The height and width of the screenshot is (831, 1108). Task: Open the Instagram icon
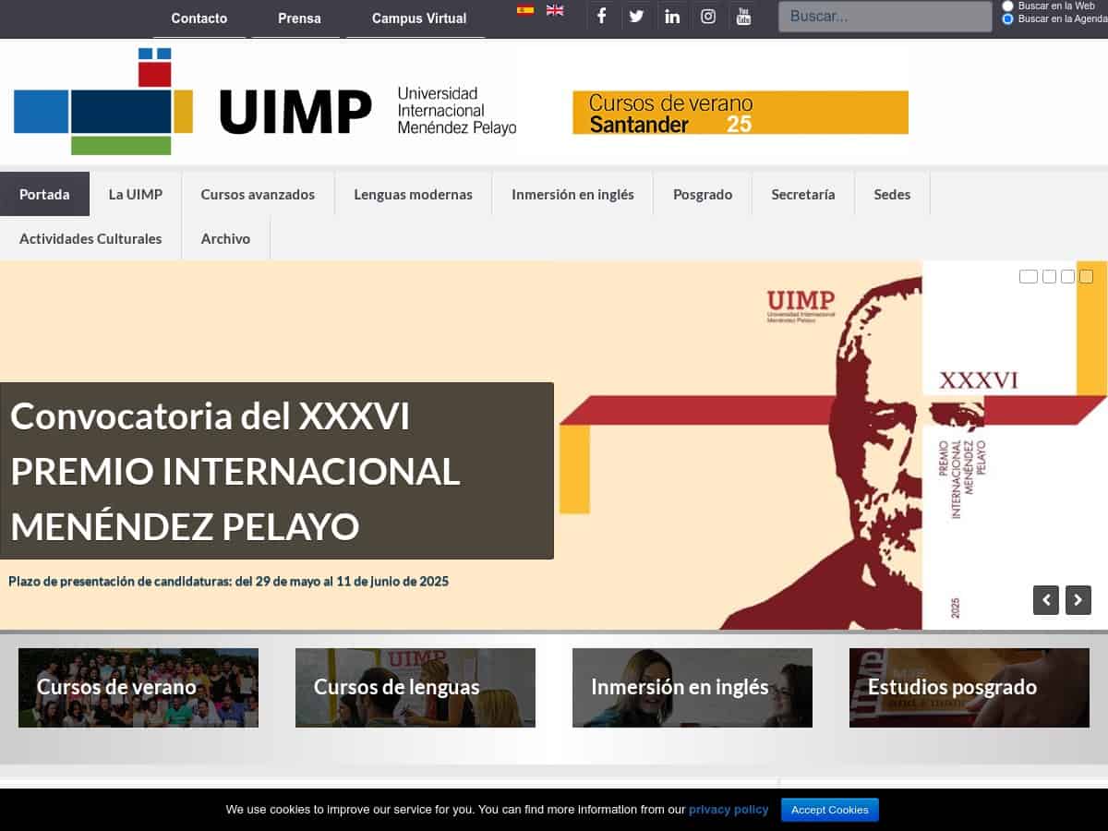pos(708,17)
